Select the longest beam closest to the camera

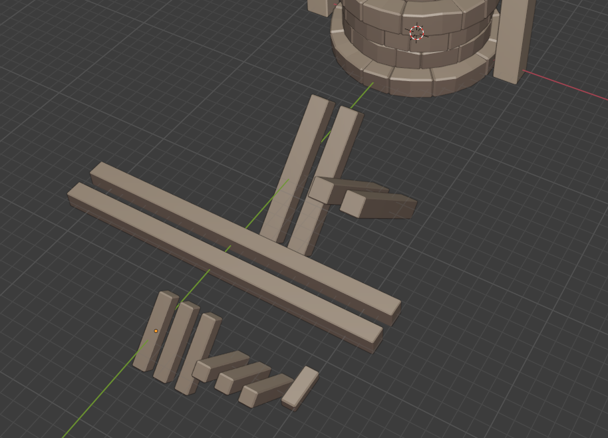225,267
